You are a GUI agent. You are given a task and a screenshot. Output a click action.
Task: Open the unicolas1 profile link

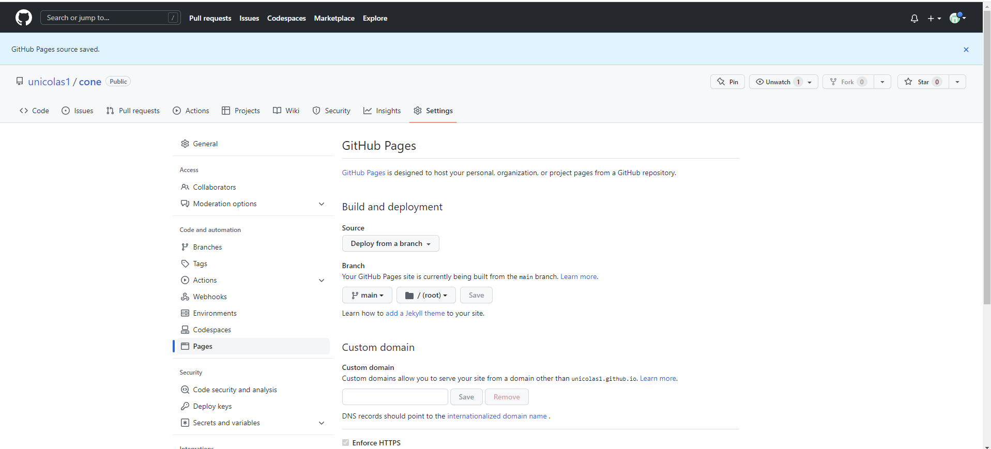[49, 82]
